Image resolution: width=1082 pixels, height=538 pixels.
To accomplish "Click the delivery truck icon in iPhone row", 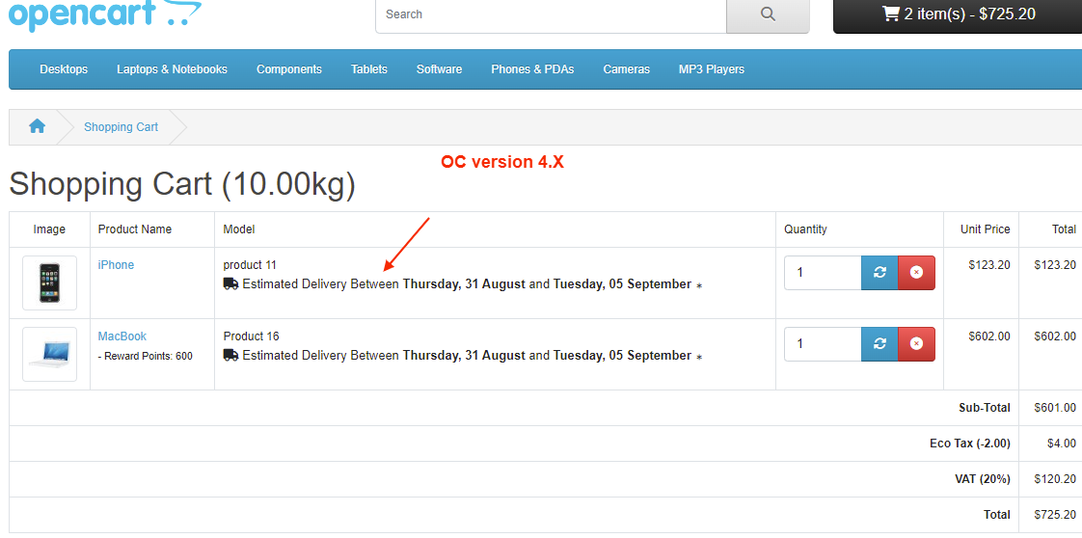I will 231,283.
